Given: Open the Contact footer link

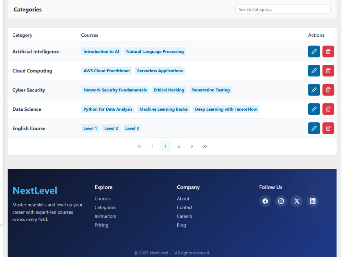Looking at the screenshot, I should 185,207.
